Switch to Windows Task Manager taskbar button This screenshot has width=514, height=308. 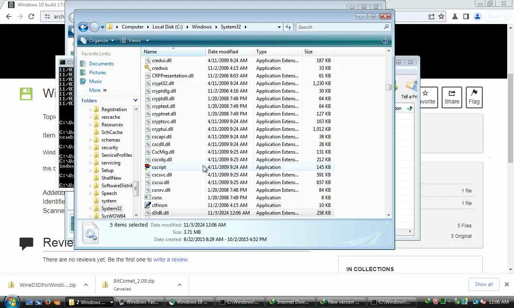click(x=139, y=302)
